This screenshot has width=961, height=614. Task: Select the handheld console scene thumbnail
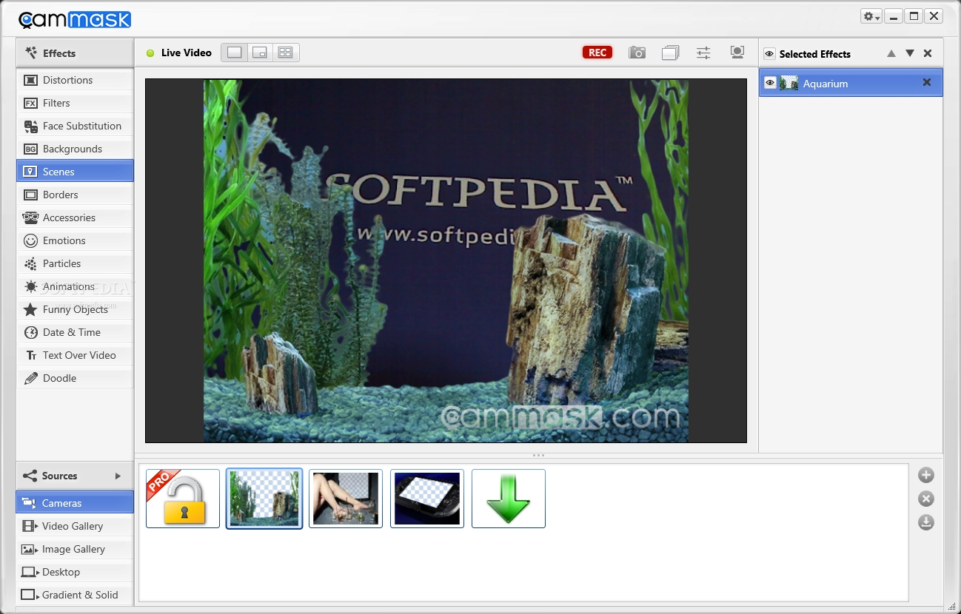pyautogui.click(x=427, y=499)
